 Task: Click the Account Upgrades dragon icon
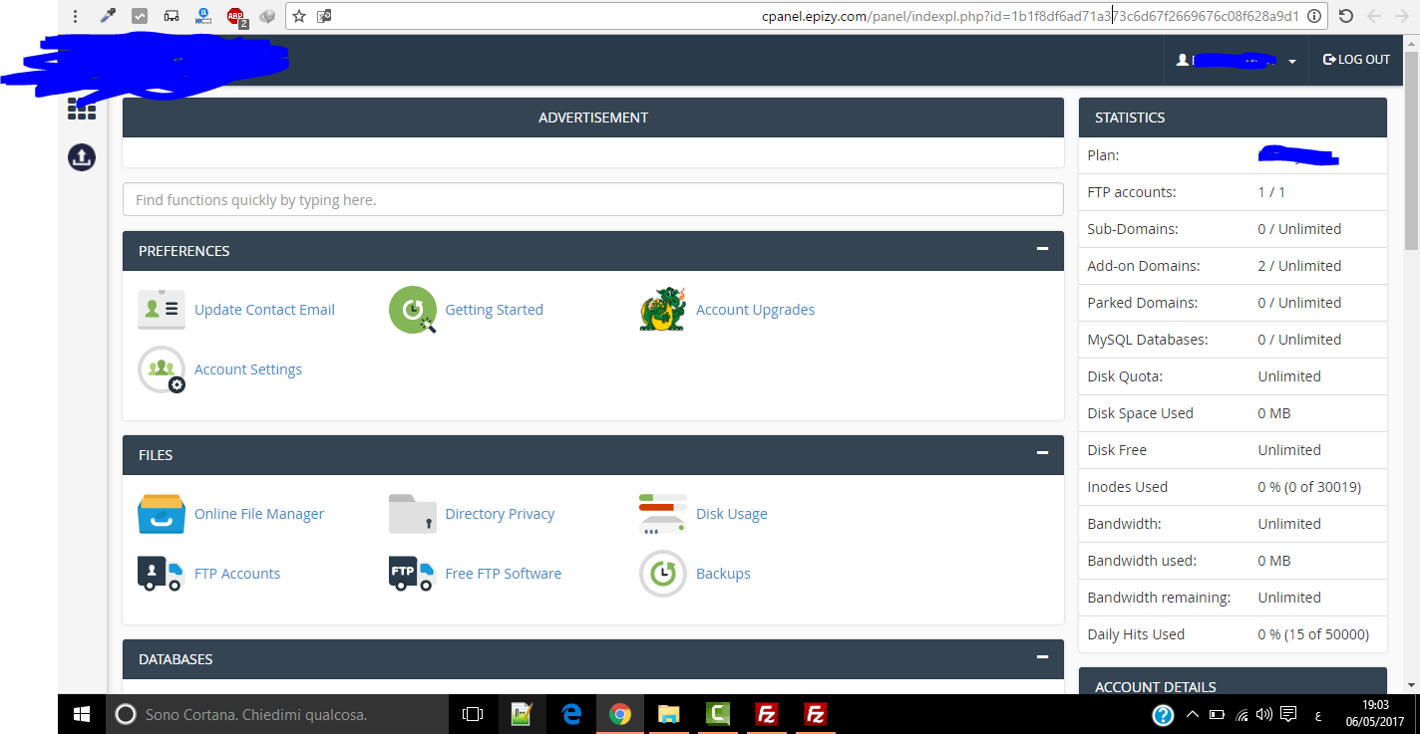tap(663, 310)
